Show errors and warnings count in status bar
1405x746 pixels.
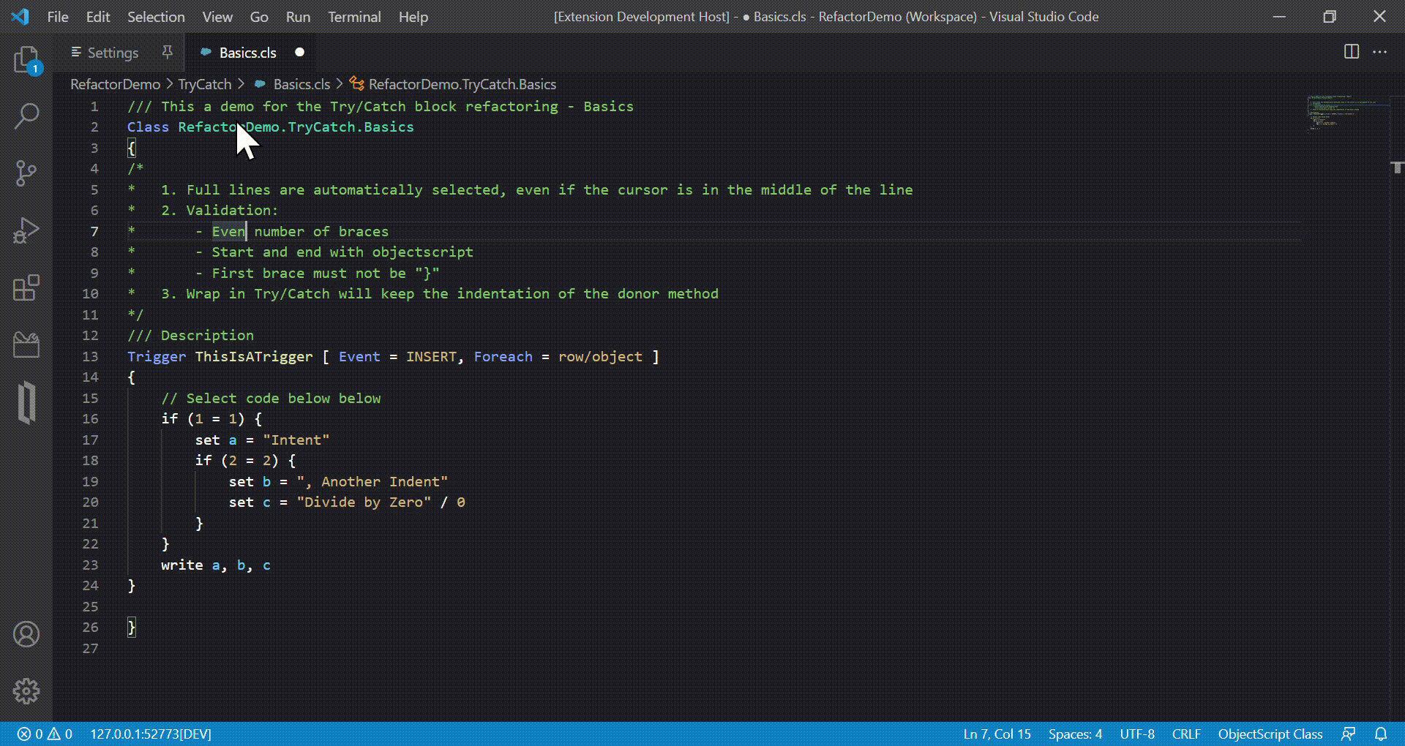pos(45,734)
